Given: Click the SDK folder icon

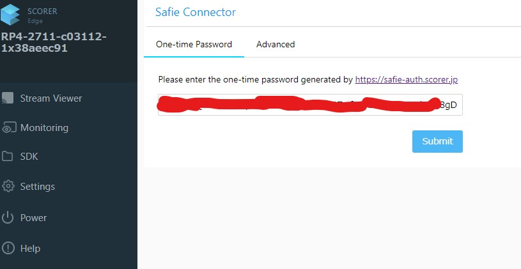Looking at the screenshot, I should (8, 157).
